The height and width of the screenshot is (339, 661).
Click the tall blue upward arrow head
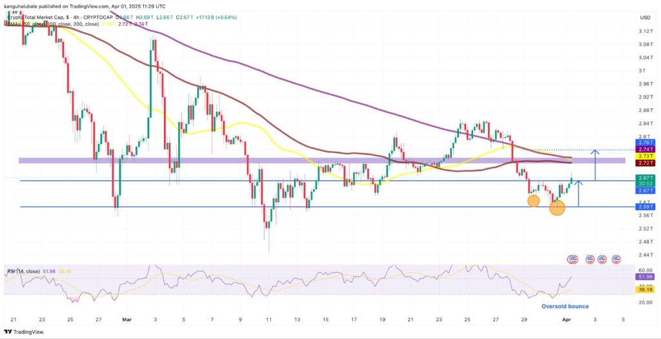595,152
